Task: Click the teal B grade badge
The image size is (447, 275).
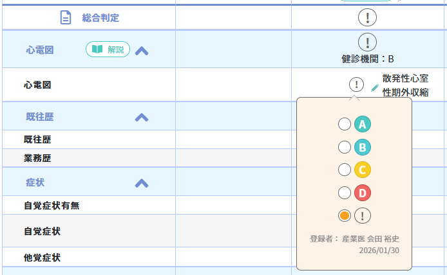Action: point(363,147)
